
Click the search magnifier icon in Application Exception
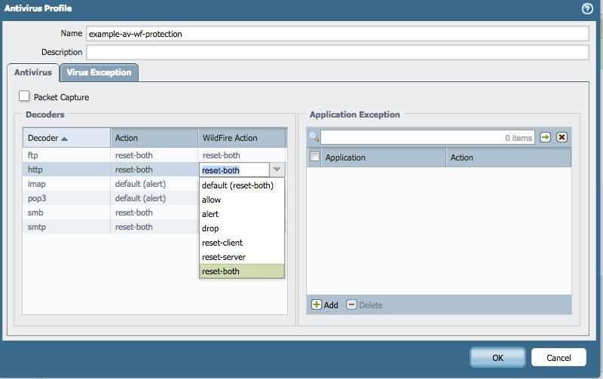[314, 137]
